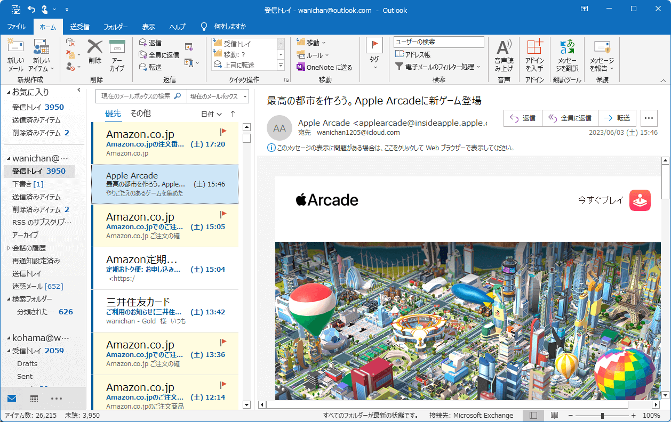Switch to the フォルダー tab
671x422 pixels.
click(x=115, y=27)
